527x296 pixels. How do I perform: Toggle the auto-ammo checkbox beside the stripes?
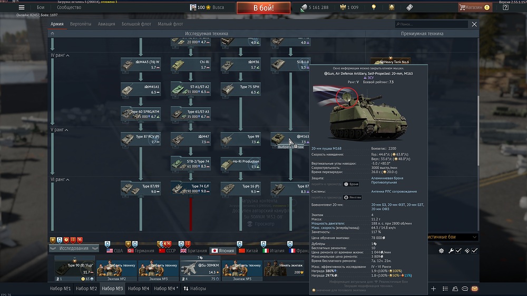coord(474,251)
